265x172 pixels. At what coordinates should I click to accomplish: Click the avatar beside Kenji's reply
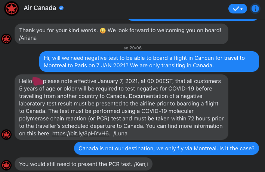coord(6,164)
